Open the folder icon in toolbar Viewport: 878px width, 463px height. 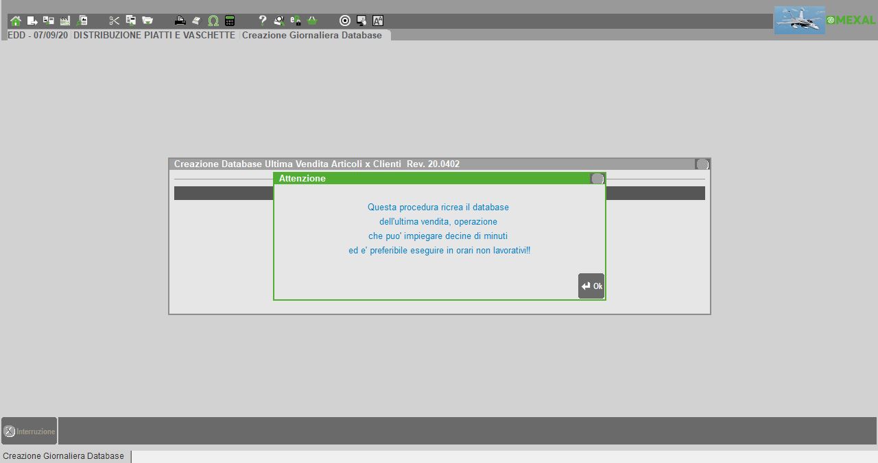tap(147, 21)
